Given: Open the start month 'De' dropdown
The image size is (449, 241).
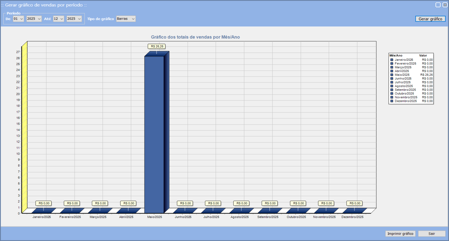Looking at the screenshot, I should click(x=18, y=19).
